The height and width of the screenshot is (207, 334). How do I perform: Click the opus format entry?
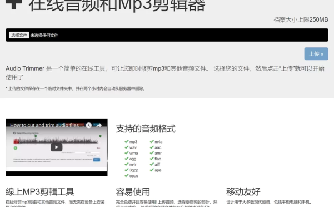134,176
